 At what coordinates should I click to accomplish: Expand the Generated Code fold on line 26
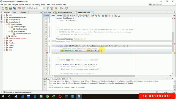50,41
